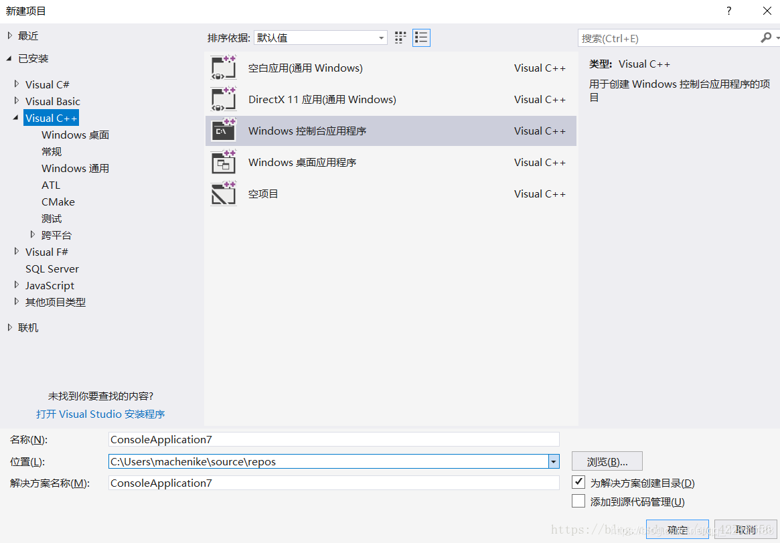Select Windows 通用 category
Viewport: 780px width, 543px height.
coord(75,168)
